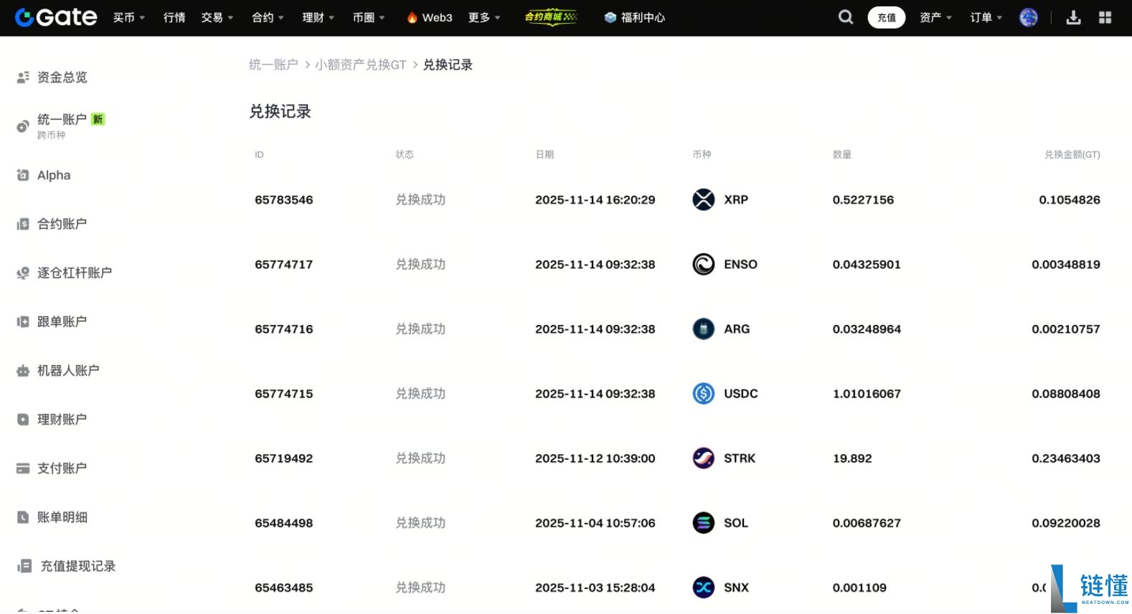
Task: Click the 兑换记录 page heading
Action: [x=280, y=111]
